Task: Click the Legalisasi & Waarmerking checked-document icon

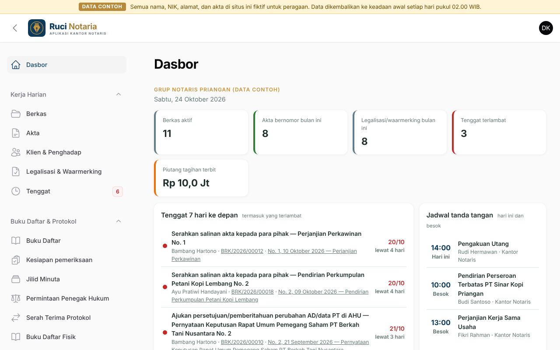Action: [x=16, y=171]
